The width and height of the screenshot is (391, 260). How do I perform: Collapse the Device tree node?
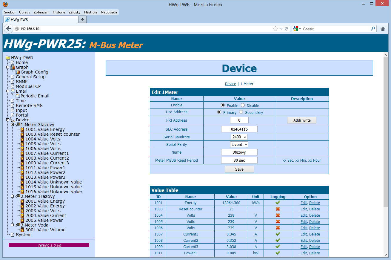tap(8, 120)
